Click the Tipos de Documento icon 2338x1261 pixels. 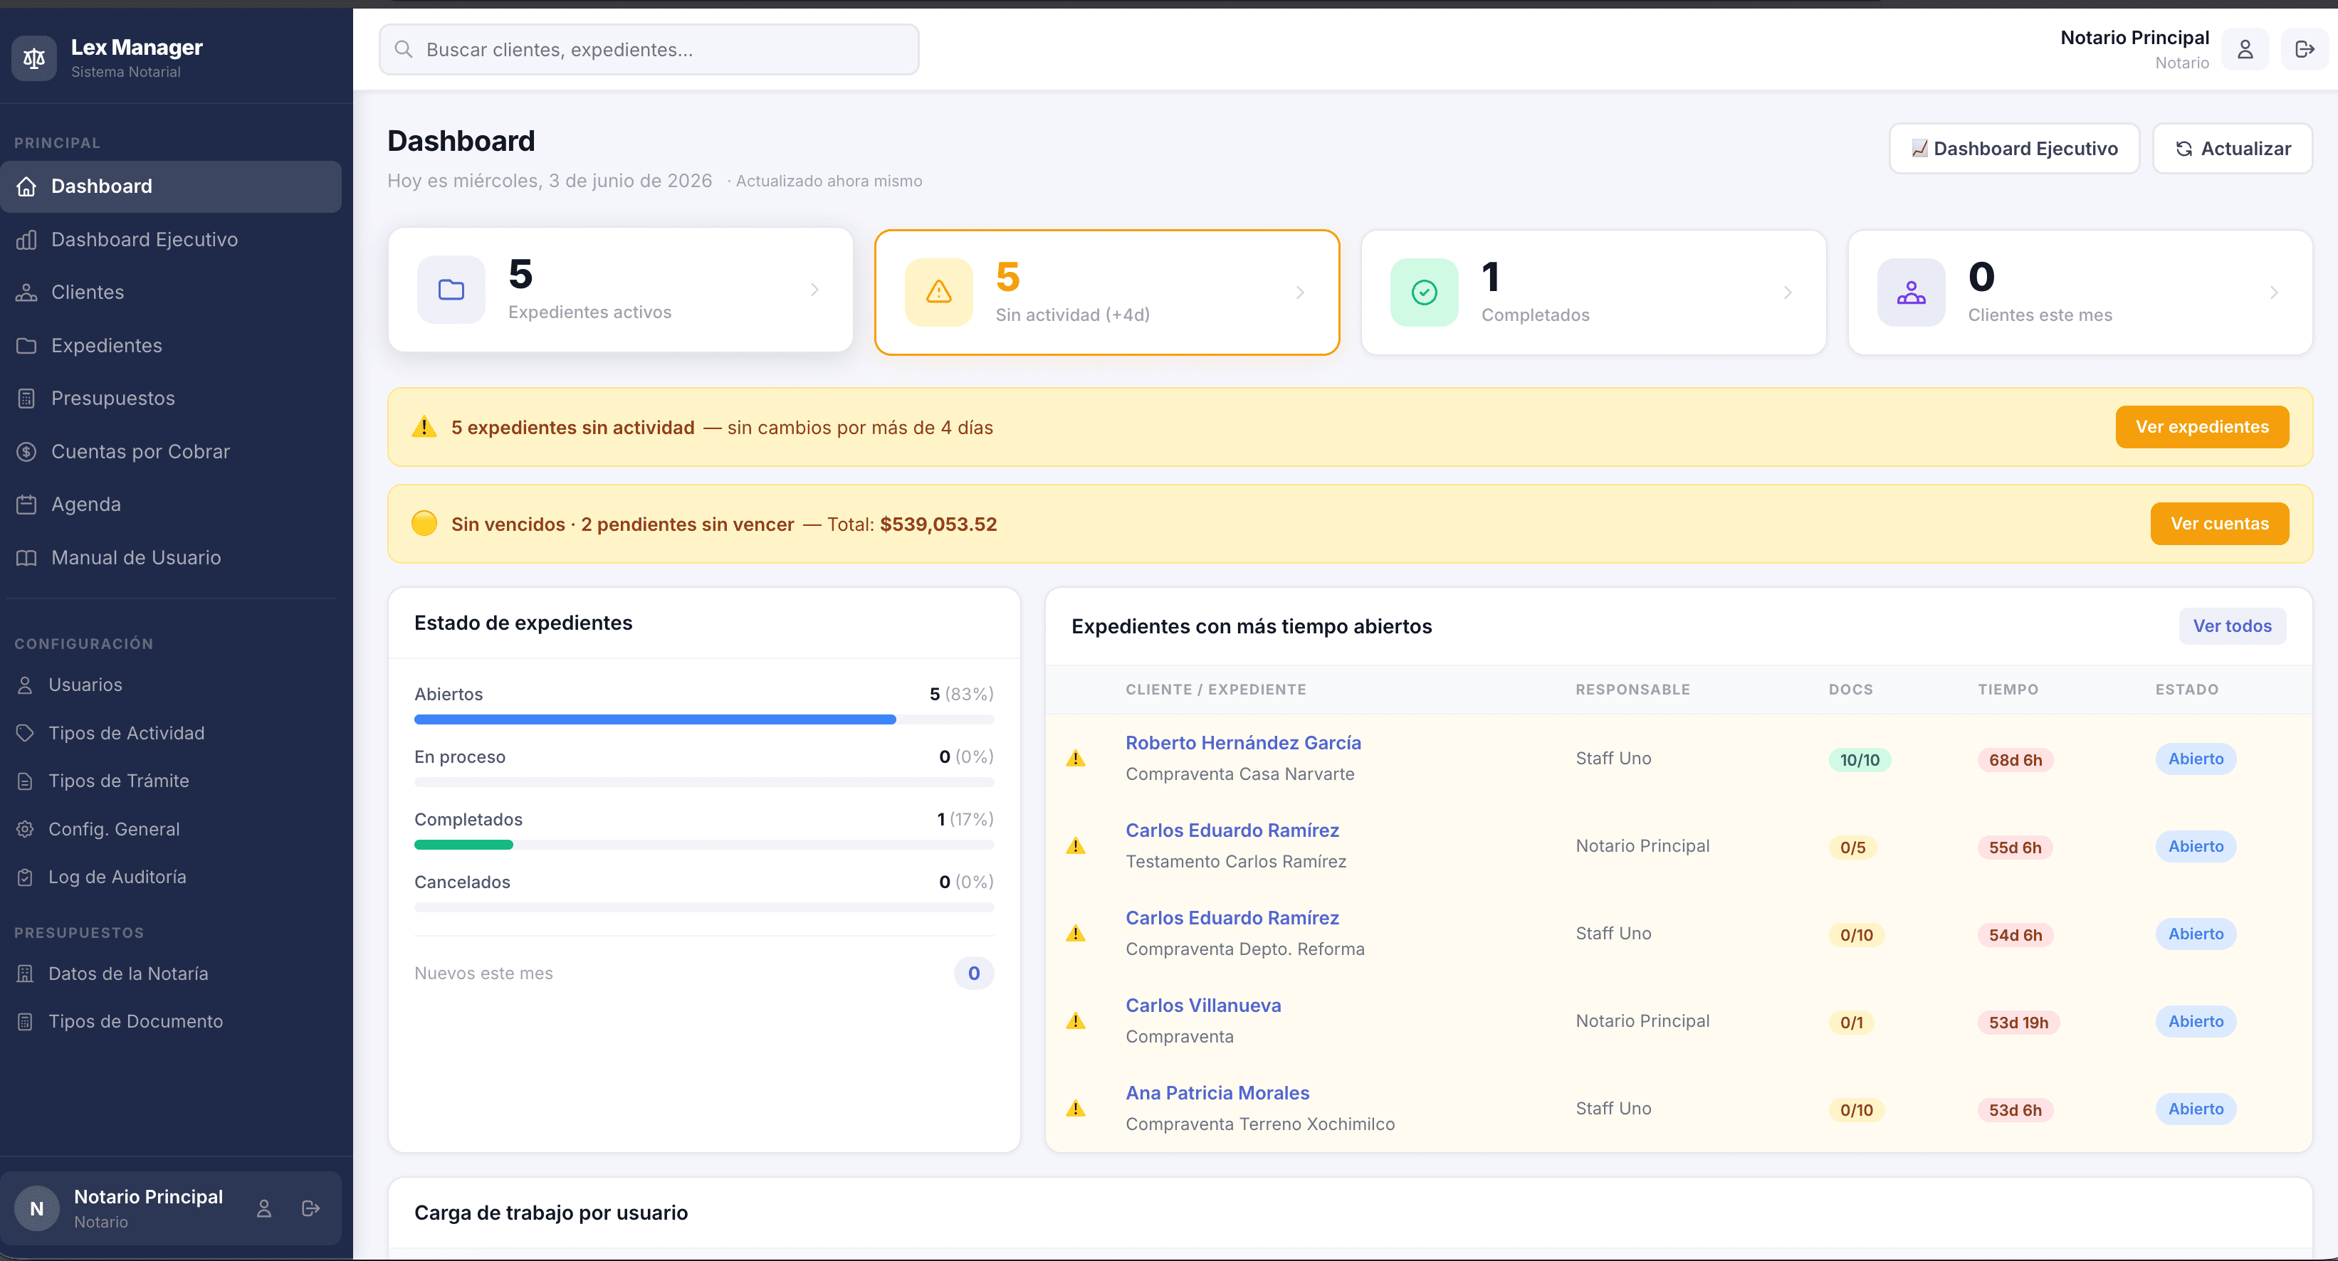pyautogui.click(x=26, y=1021)
